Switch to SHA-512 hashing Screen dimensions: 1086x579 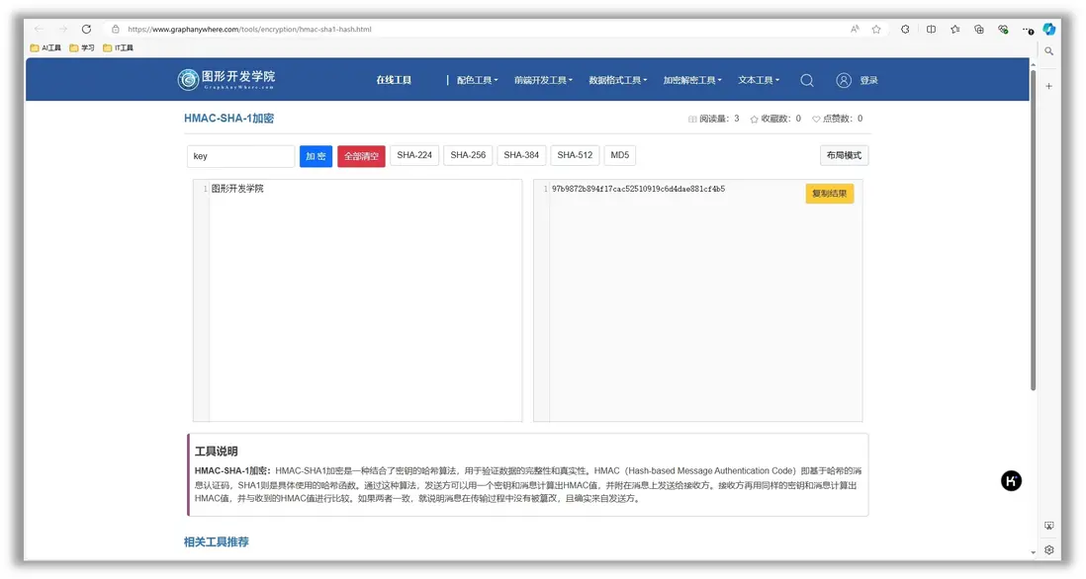[x=575, y=155]
